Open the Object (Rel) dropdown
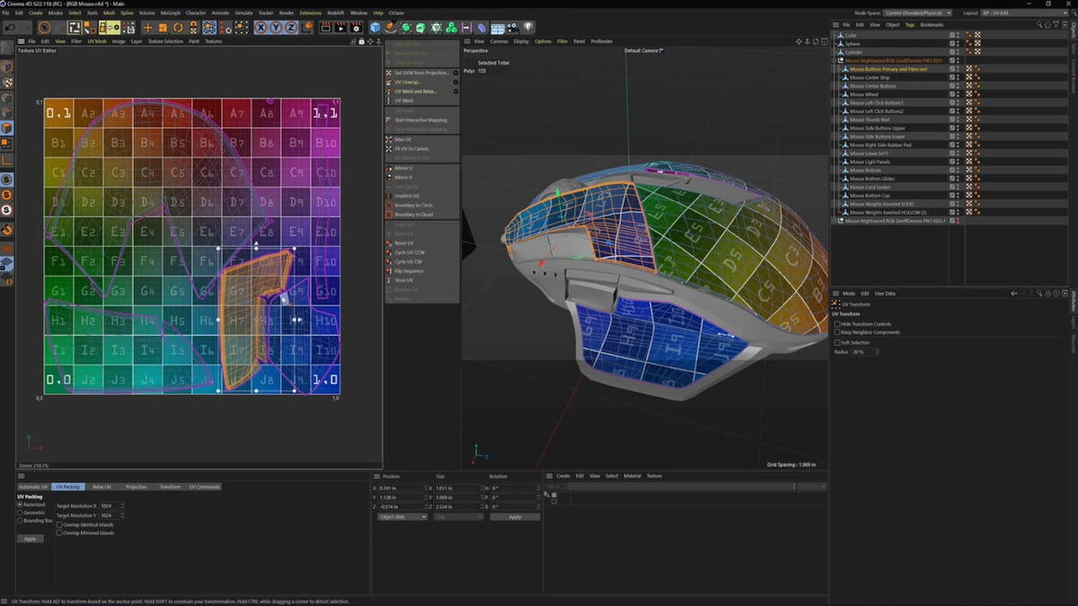Screen dimensions: 1078x606 tap(402, 517)
